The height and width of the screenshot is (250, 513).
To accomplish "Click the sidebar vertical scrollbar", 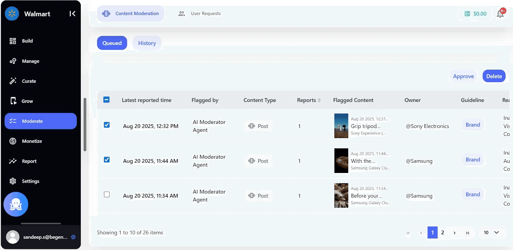I will pos(85,125).
